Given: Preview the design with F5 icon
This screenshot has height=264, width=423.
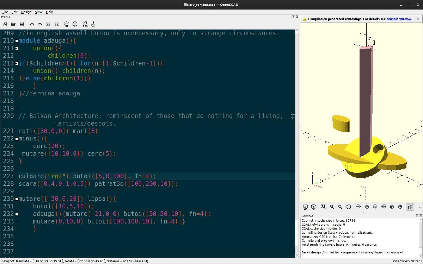Looking at the screenshot, I should point(67,24).
